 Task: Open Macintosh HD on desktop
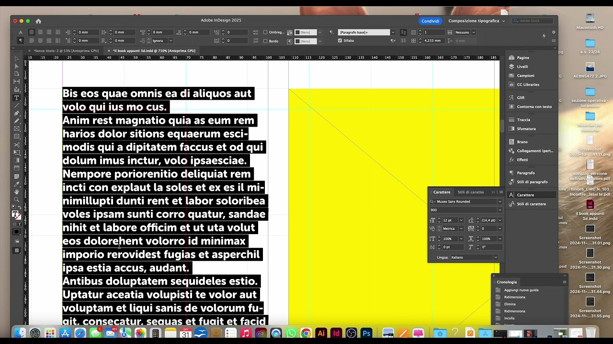(590, 21)
